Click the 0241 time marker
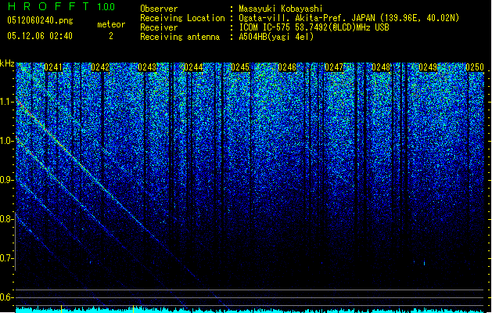Screen dimensions: 492x313 pyautogui.click(x=53, y=67)
